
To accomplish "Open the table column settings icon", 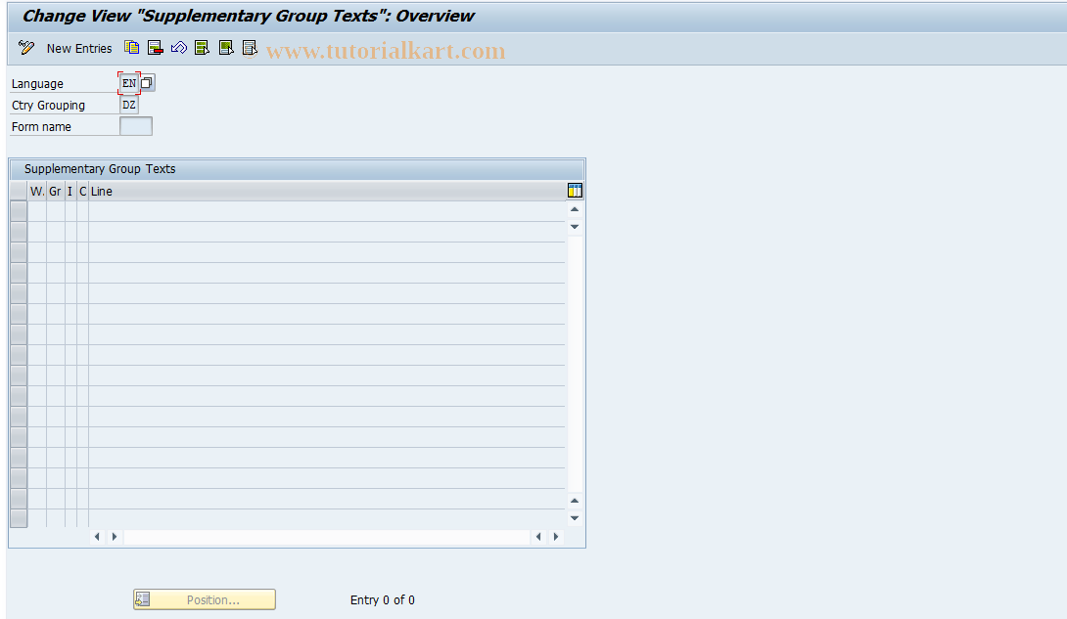I will click(575, 191).
